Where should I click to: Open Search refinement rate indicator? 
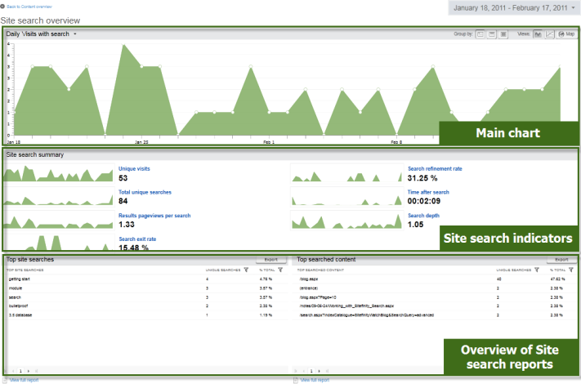tap(435, 168)
